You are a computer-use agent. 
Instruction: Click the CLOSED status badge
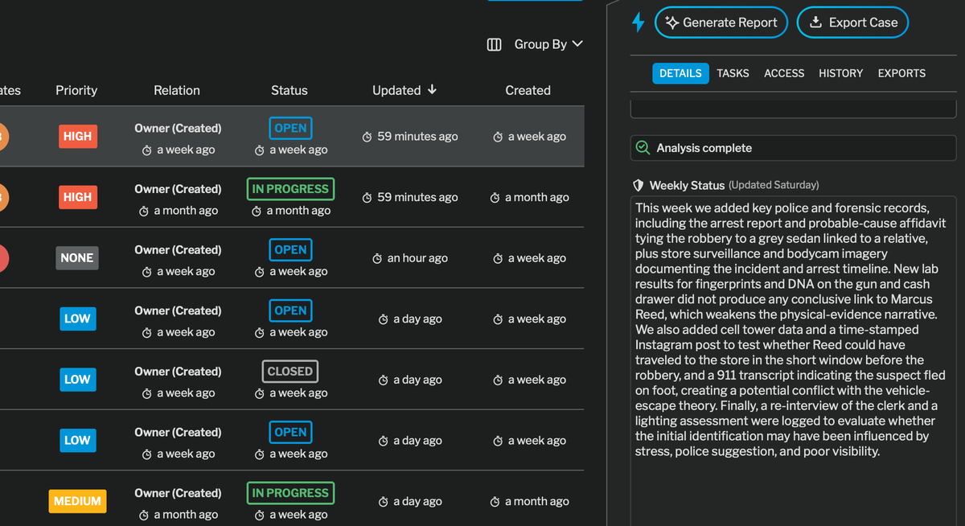(289, 371)
